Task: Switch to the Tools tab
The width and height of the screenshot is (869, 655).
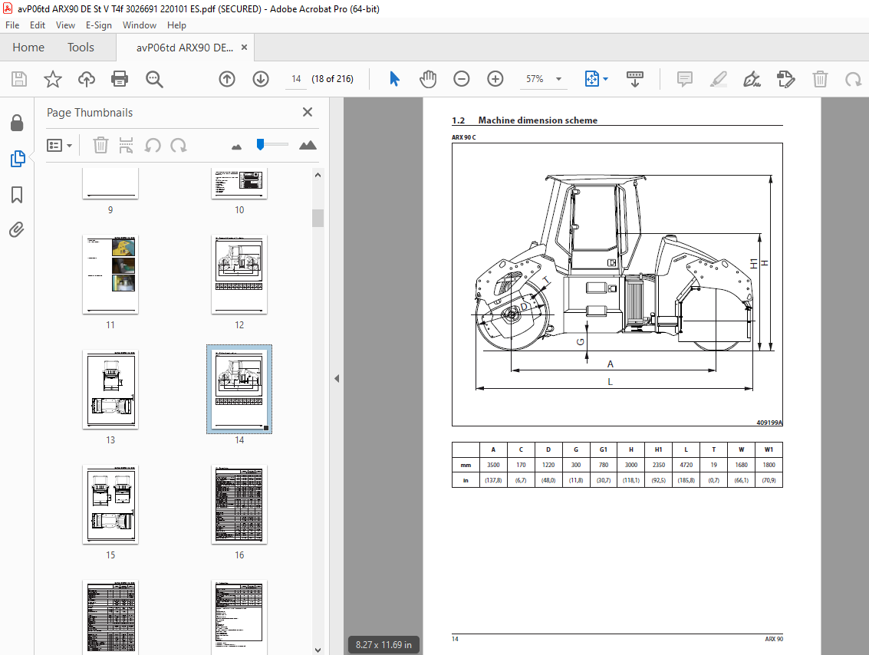Action: click(81, 48)
